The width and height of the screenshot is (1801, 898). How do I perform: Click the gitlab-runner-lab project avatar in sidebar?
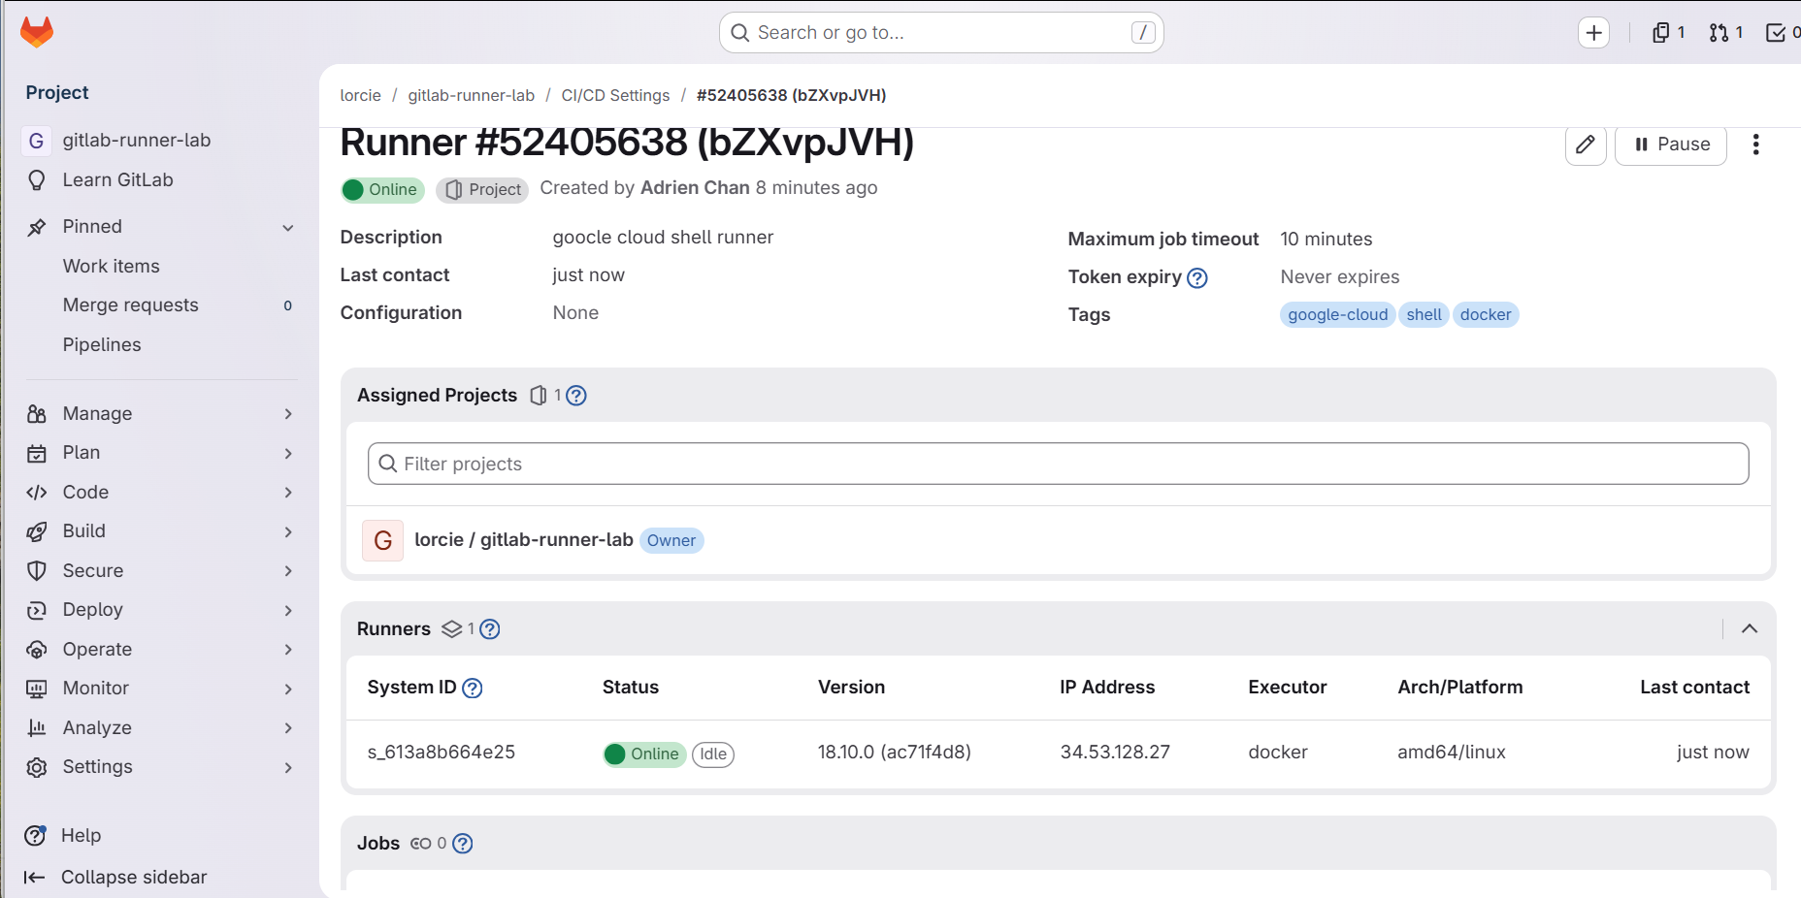36,141
